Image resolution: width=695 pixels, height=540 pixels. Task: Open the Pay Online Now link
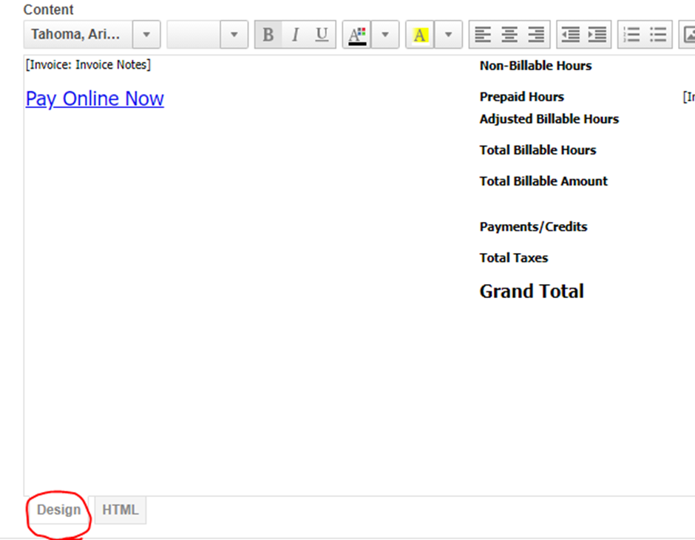(x=95, y=98)
